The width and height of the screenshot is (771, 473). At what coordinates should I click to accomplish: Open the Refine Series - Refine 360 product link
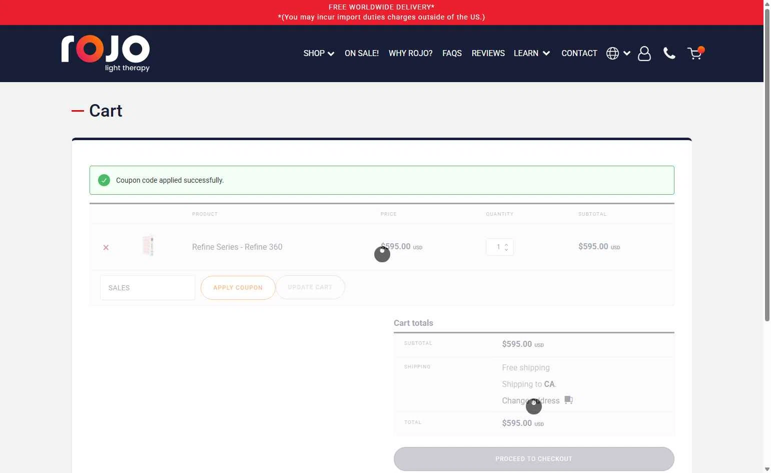pyautogui.click(x=237, y=247)
